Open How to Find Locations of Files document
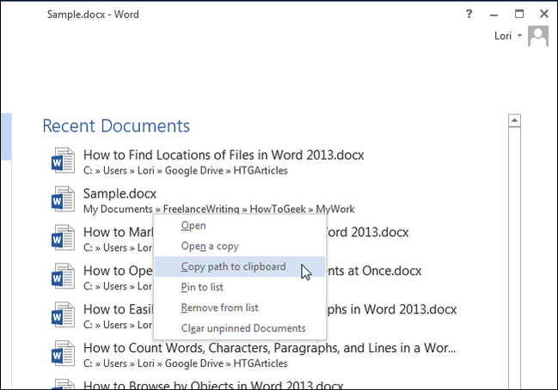The width and height of the screenshot is (558, 390). click(224, 155)
